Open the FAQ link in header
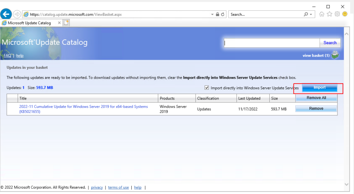The image size is (354, 194). [x=7, y=56]
